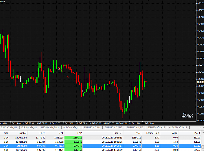Select the EURUSD.afx,M15 chart tab
Screen dimensions: 204x151
point(114,127)
